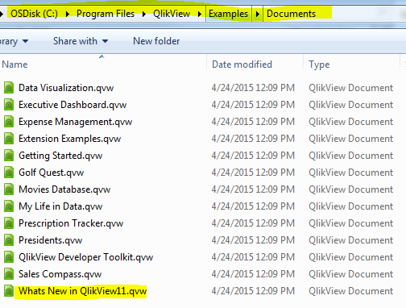Click type cell of Prescription Tracker.qvw

coord(351,223)
